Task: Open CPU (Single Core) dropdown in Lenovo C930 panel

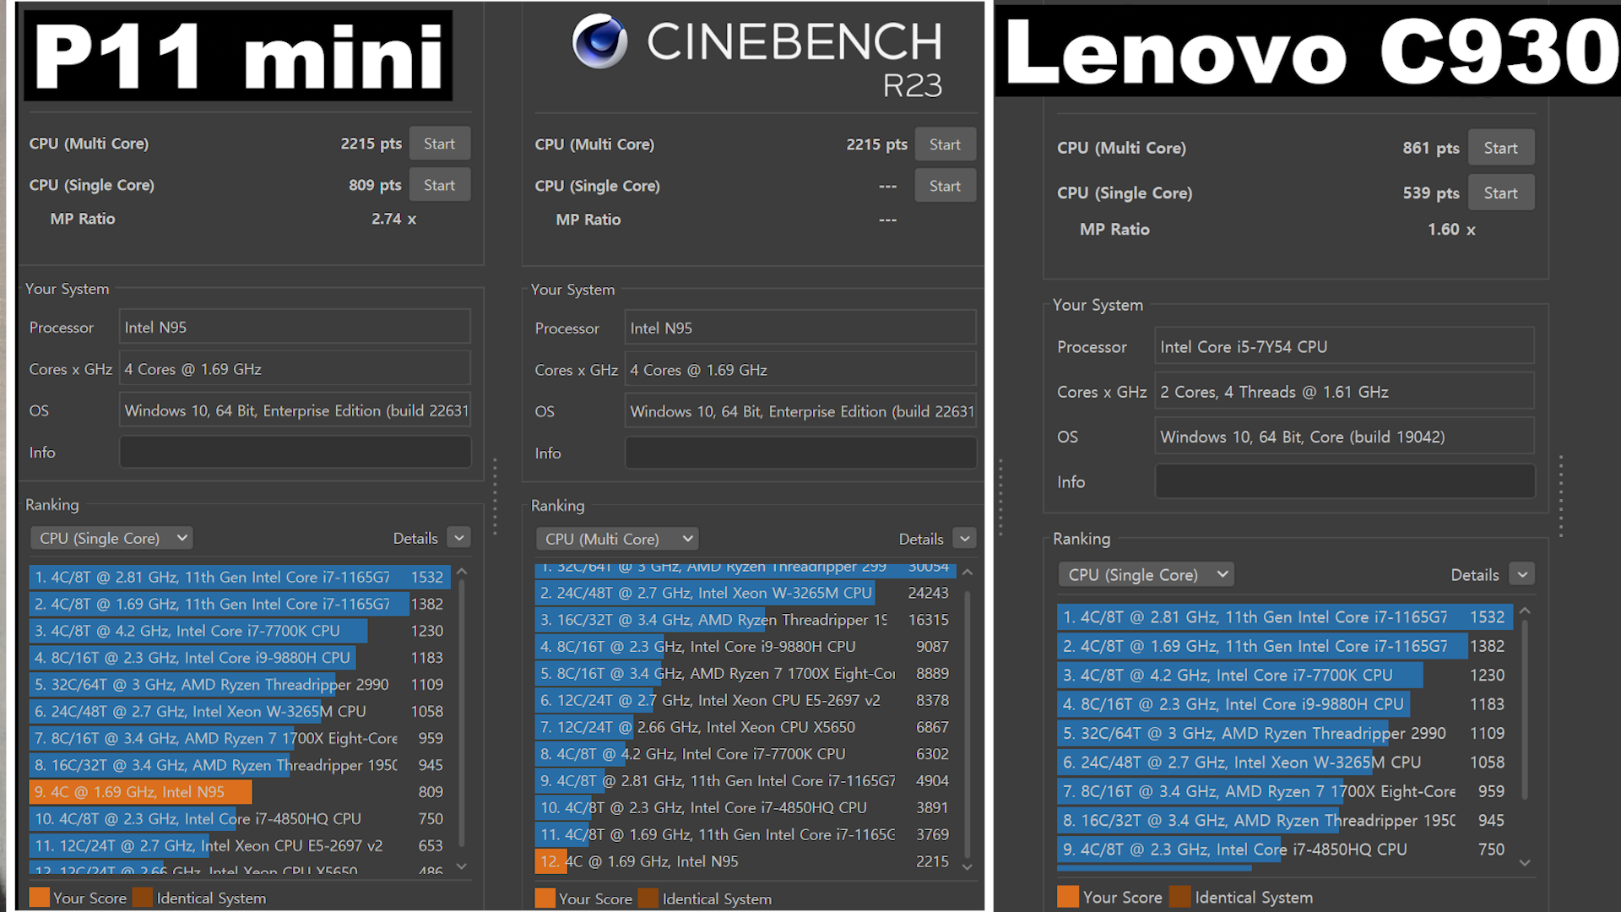Action: 1145,575
